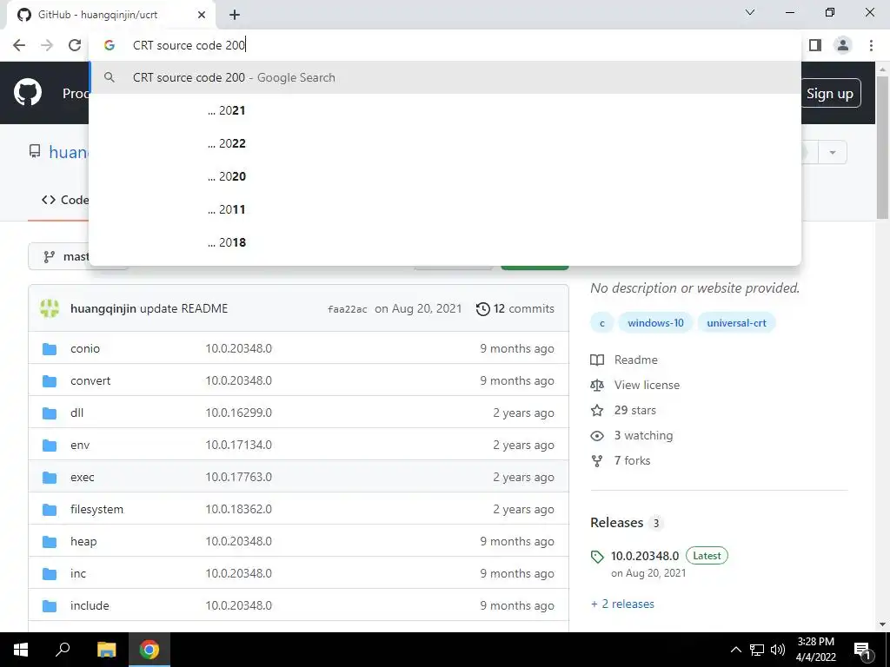The image size is (890, 667).
Task: Open the dropdown caret near repo header
Action: tap(833, 153)
